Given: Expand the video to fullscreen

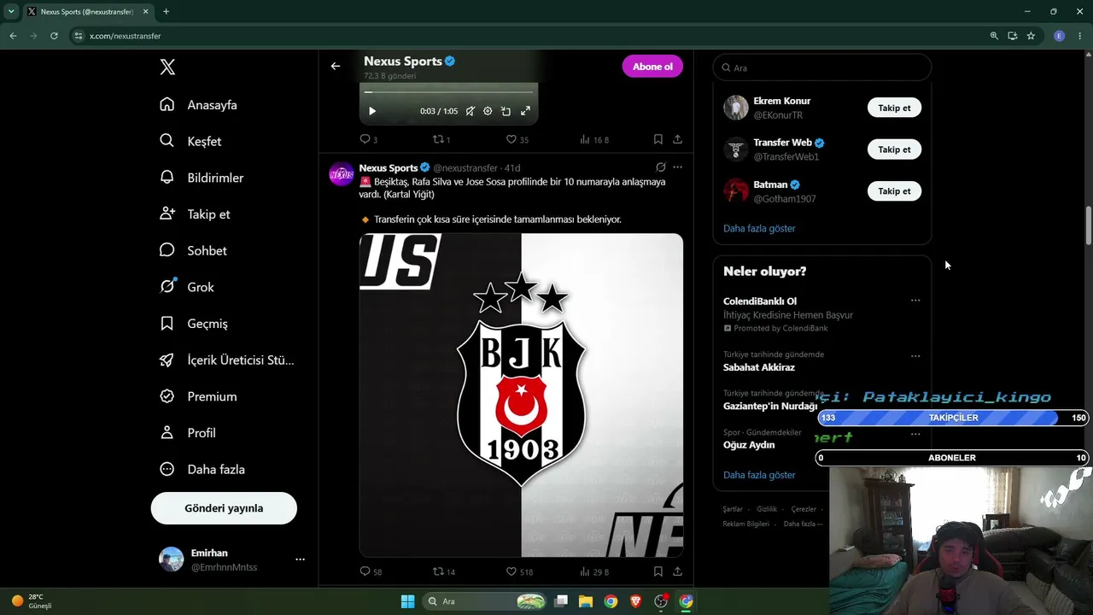Looking at the screenshot, I should [525, 111].
